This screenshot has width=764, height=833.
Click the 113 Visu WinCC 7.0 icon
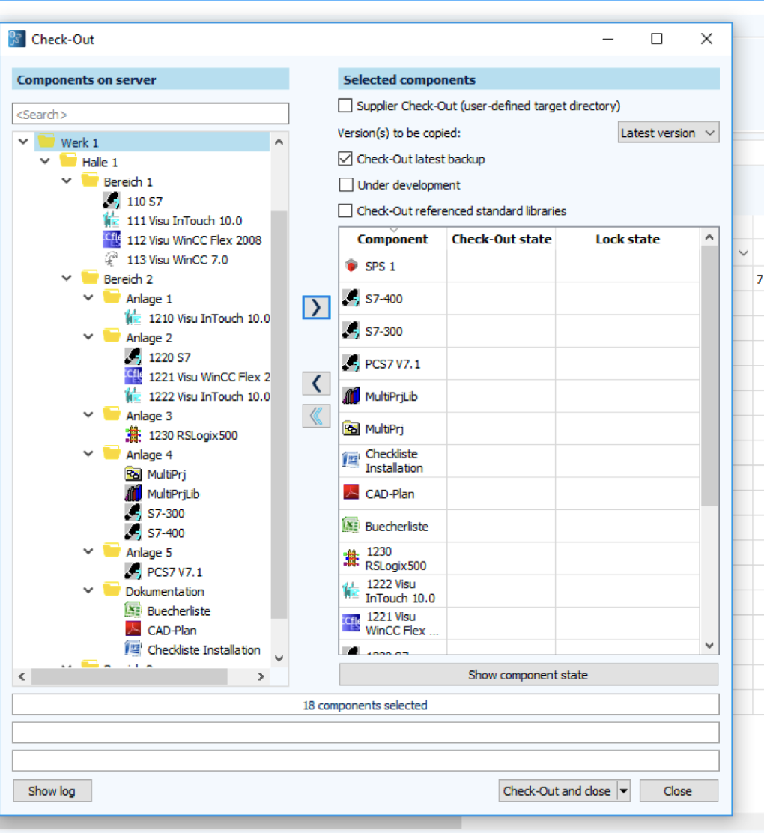click(x=111, y=259)
